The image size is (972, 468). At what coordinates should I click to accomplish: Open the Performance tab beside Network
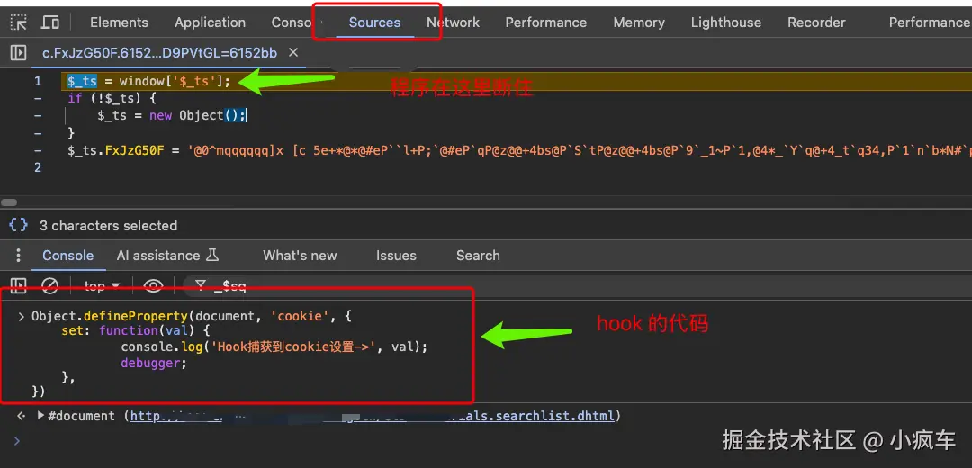point(546,22)
